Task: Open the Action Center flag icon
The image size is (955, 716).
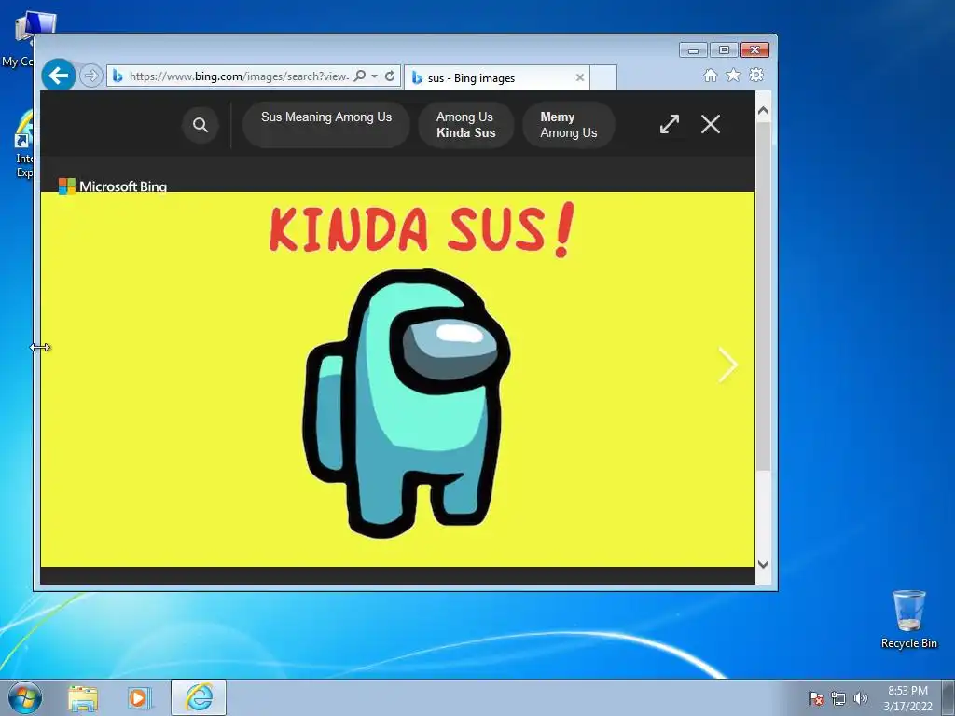Action: tap(816, 698)
